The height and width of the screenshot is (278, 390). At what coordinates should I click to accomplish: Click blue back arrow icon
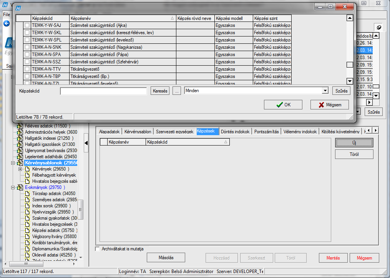click(7, 24)
